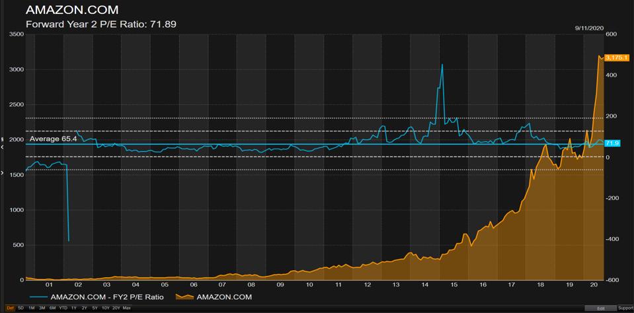This screenshot has height=313, width=634.
Task: Click the left-pointing chevron on the left edge
Action: click(3, 147)
